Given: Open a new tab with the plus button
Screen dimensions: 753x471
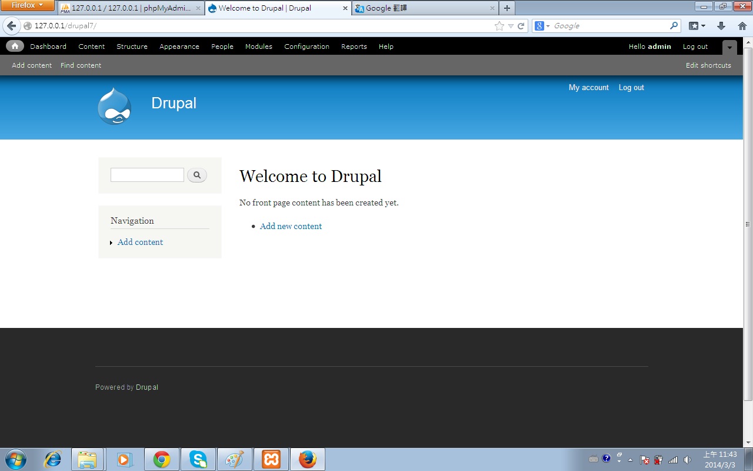Looking at the screenshot, I should click(507, 8).
